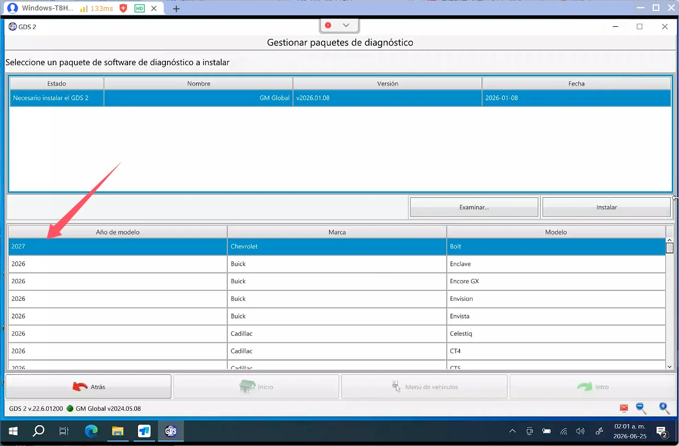Click the Examinar... button
The image size is (679, 446).
pyautogui.click(x=474, y=207)
